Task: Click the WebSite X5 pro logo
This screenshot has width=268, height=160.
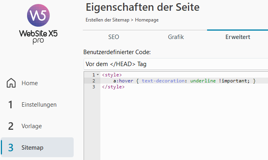Action: tap(39, 25)
